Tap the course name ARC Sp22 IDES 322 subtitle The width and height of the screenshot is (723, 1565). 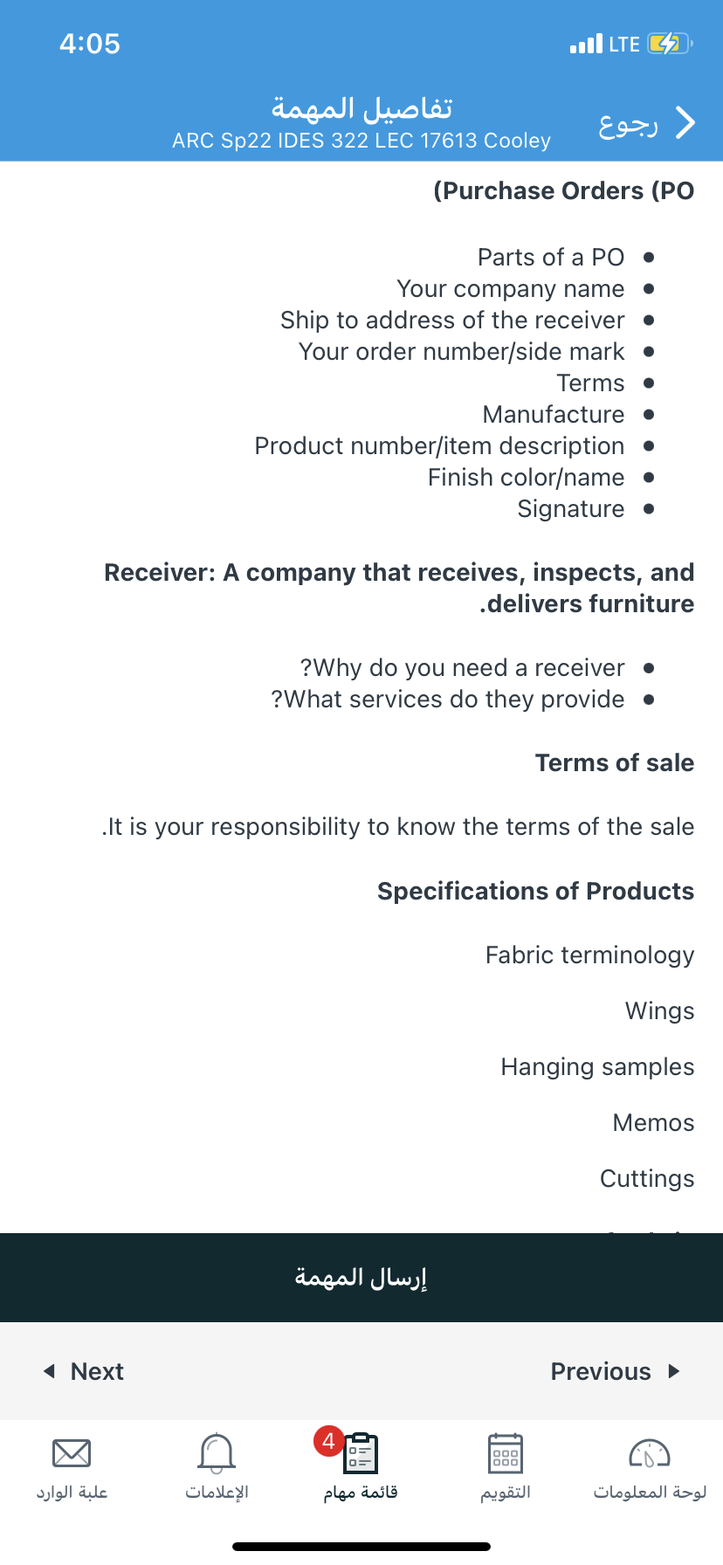pos(361,141)
